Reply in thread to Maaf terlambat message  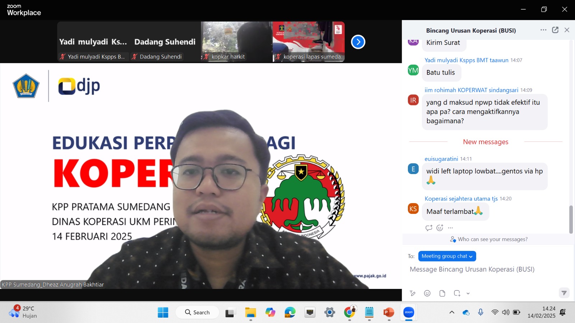click(429, 228)
